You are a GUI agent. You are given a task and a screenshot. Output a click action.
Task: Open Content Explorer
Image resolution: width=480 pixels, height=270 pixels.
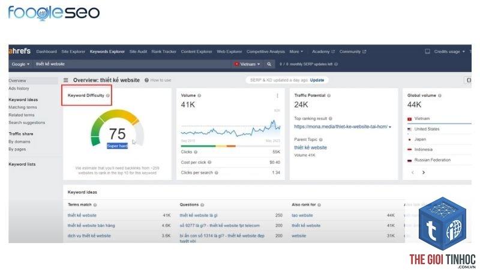click(196, 52)
